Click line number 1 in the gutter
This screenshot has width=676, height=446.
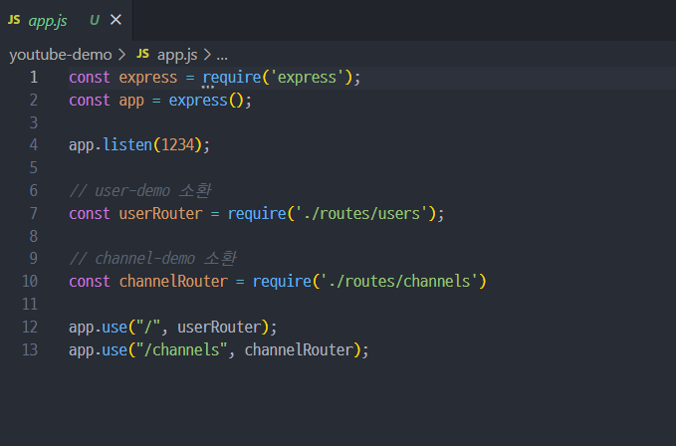34,77
